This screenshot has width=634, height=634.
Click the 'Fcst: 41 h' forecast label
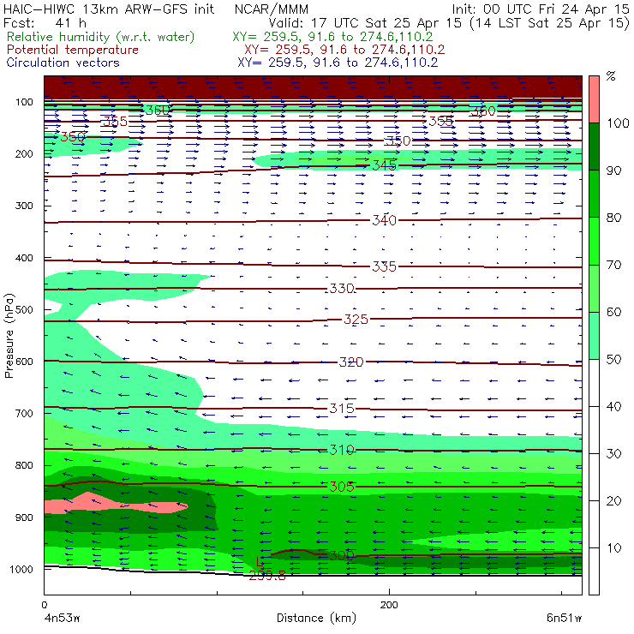(x=45, y=22)
